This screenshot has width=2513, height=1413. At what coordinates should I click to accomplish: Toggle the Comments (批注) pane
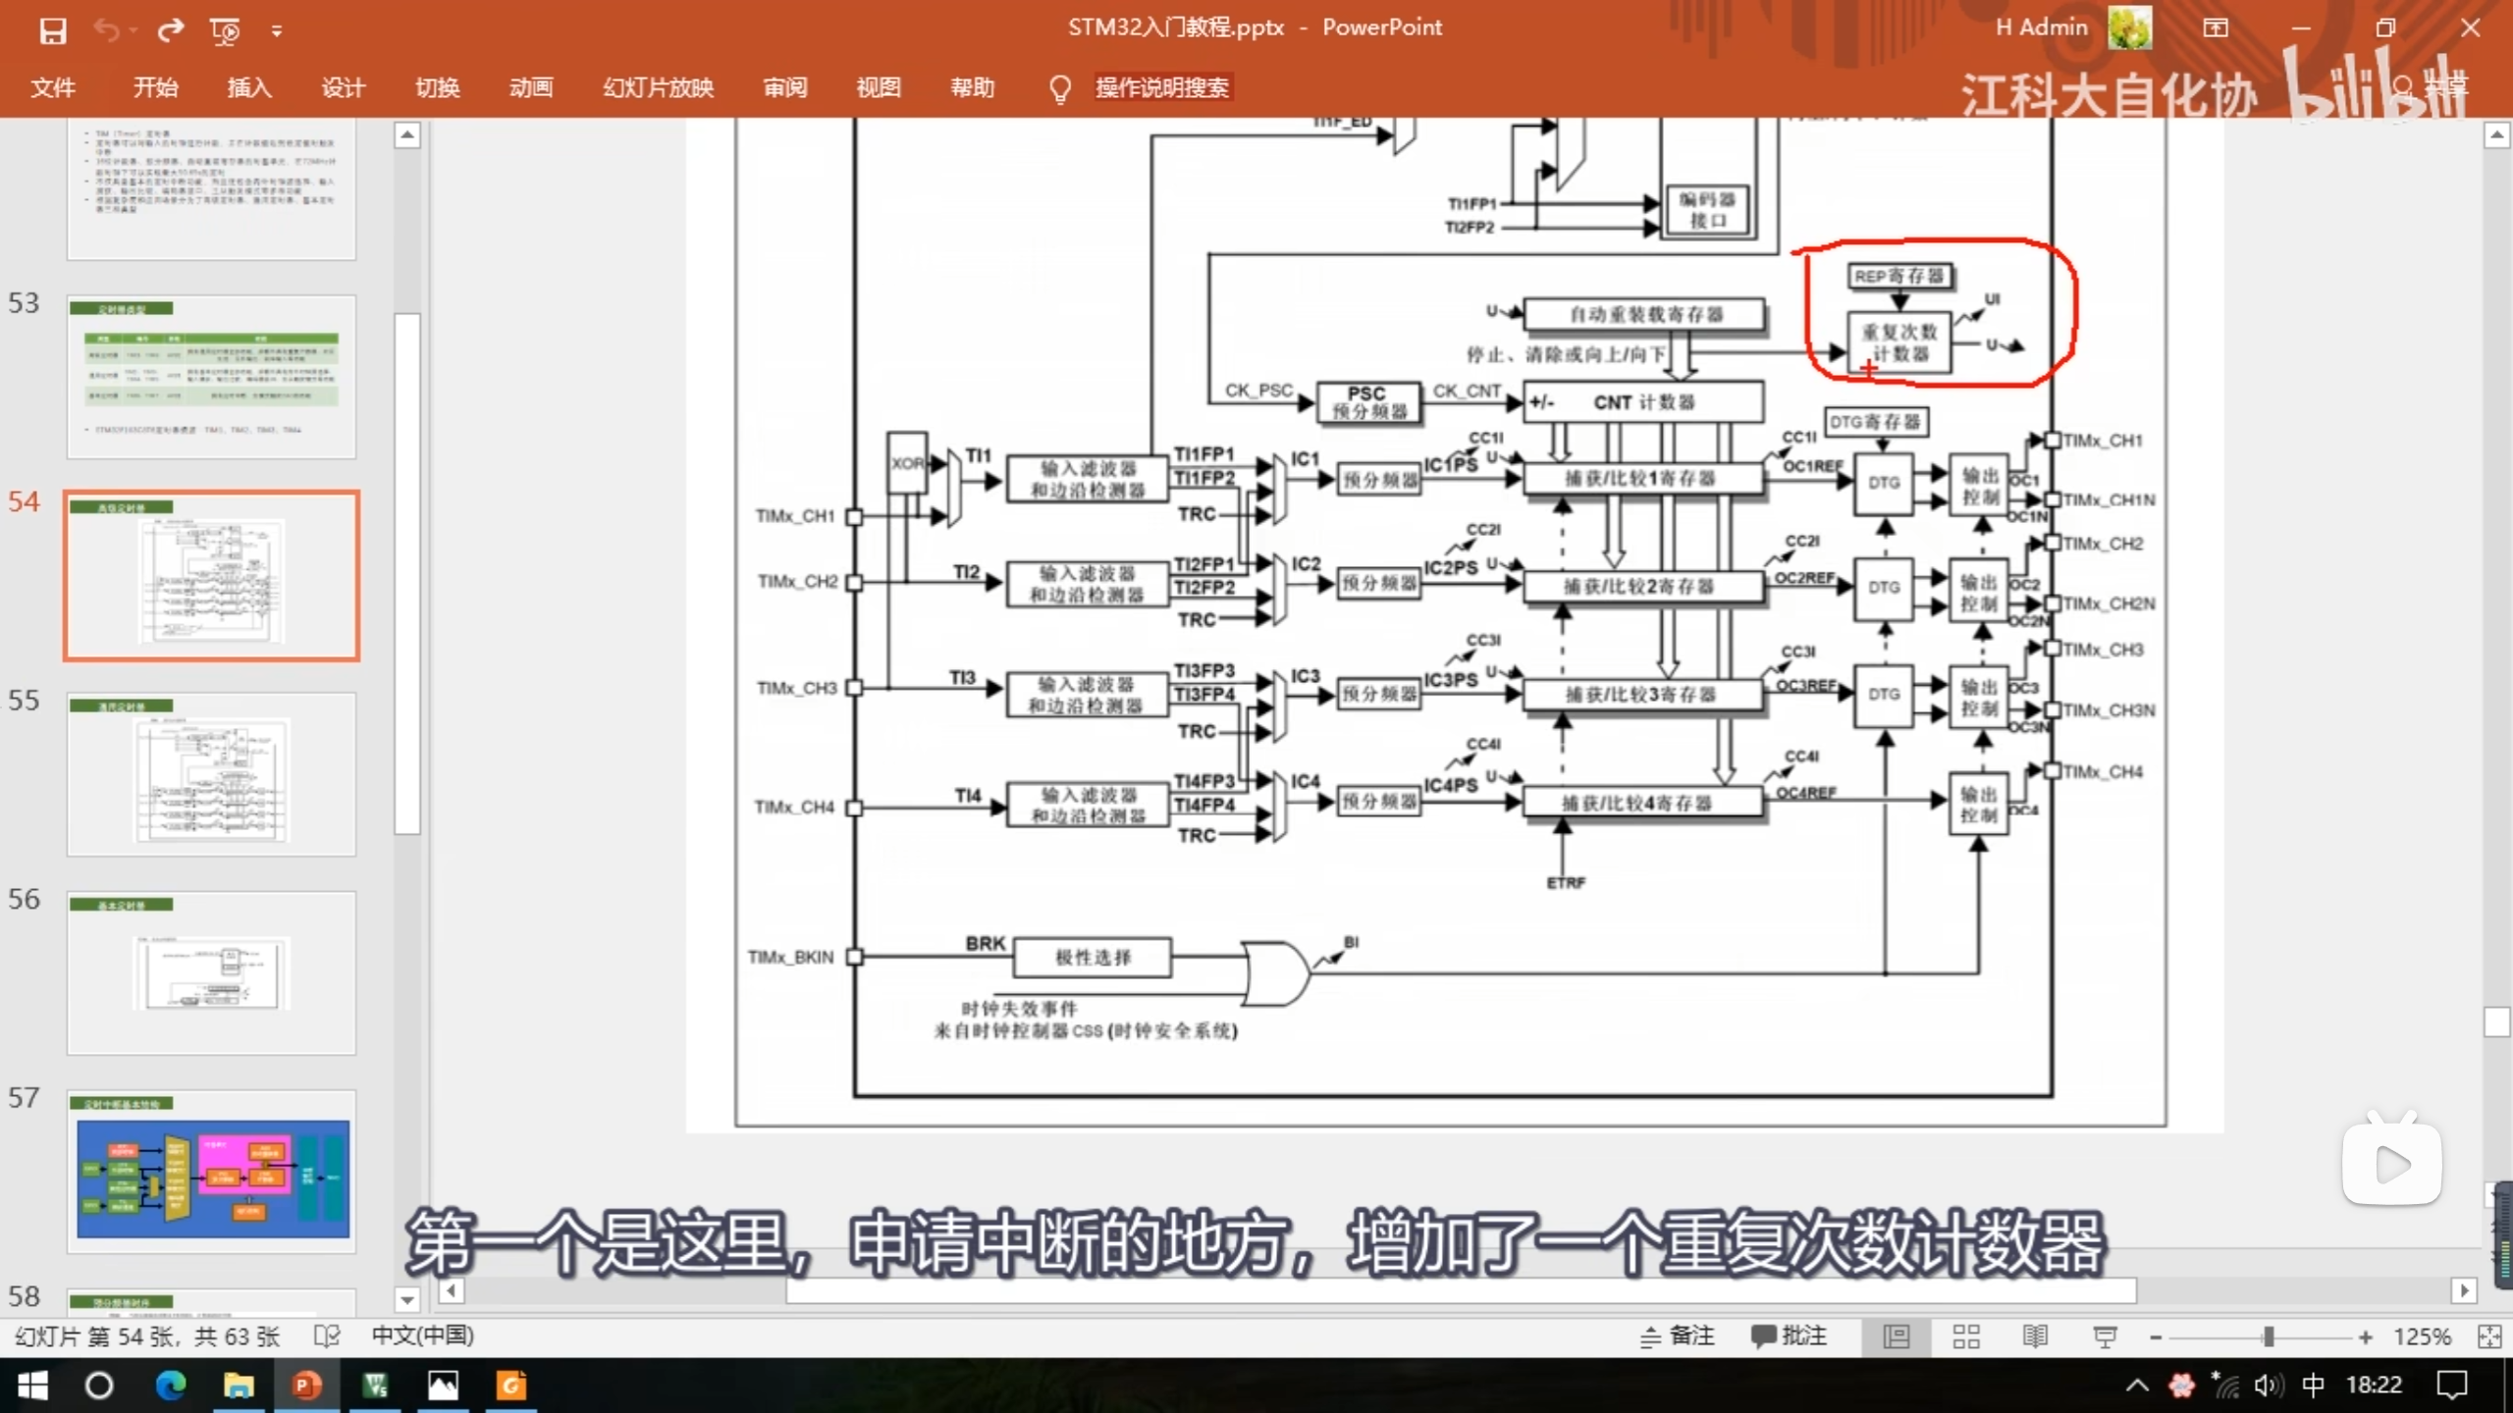1789,1336
